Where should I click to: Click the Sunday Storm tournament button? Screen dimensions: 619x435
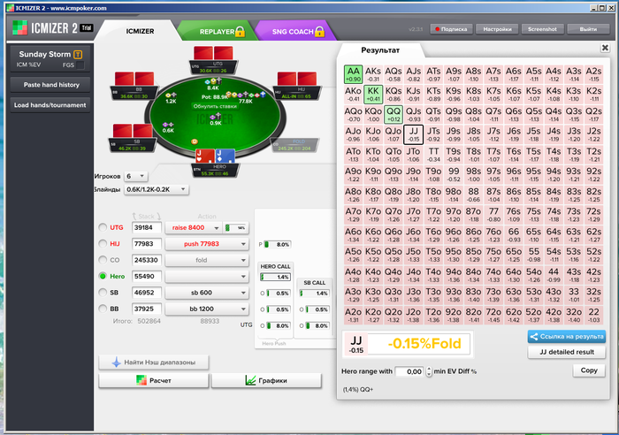[x=50, y=58]
